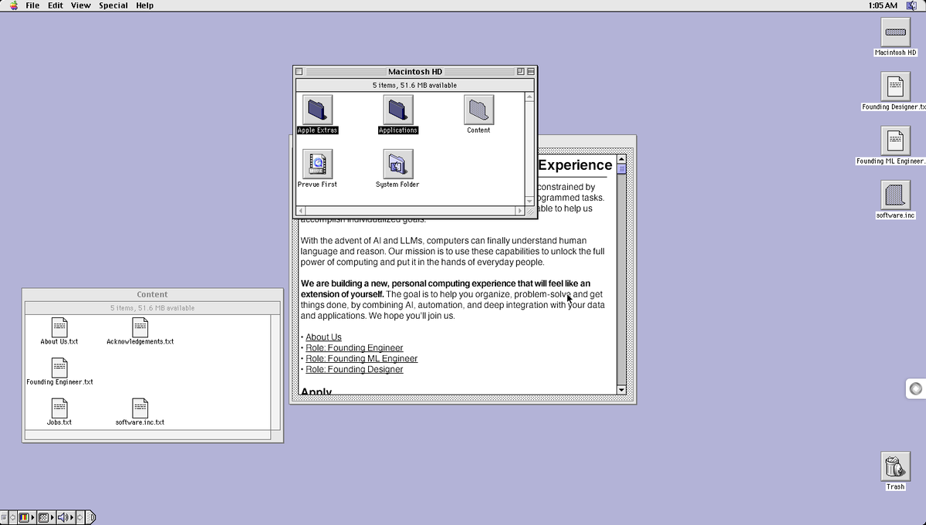Click the Macintosh HD window resize corner

(529, 211)
